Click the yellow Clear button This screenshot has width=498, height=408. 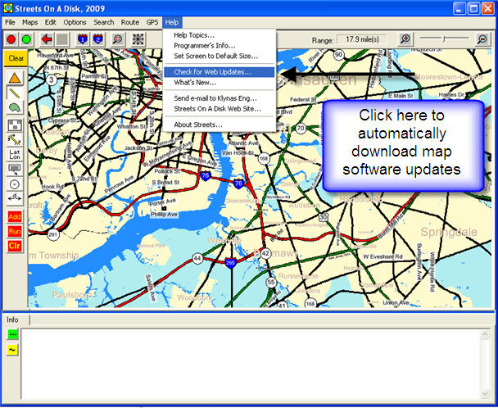tap(16, 58)
